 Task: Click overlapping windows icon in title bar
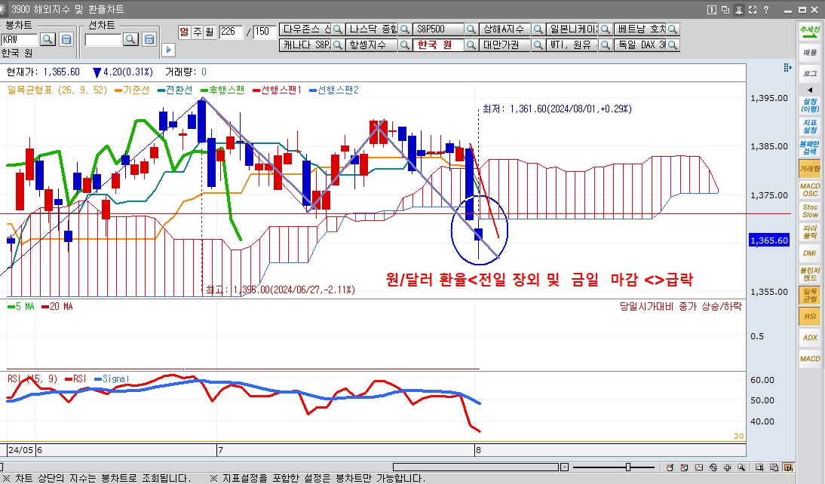click(x=725, y=10)
